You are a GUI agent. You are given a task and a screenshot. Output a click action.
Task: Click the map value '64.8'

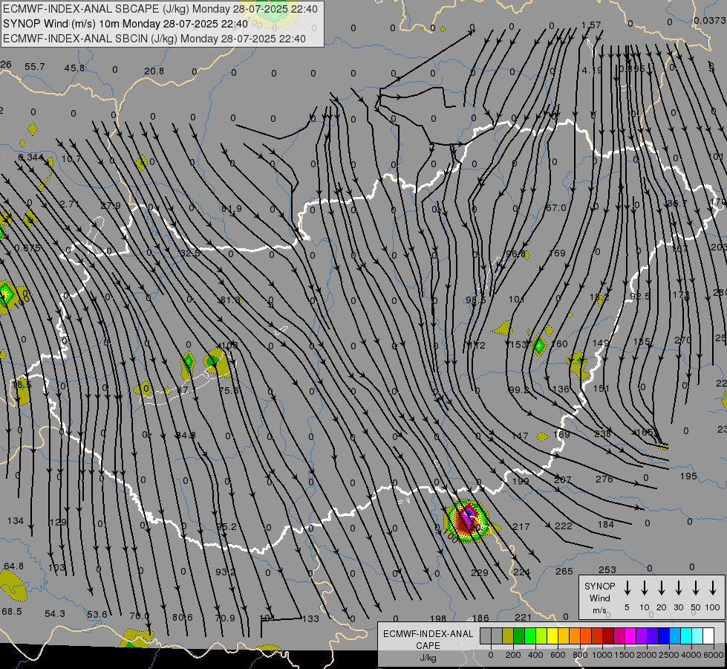point(13,566)
